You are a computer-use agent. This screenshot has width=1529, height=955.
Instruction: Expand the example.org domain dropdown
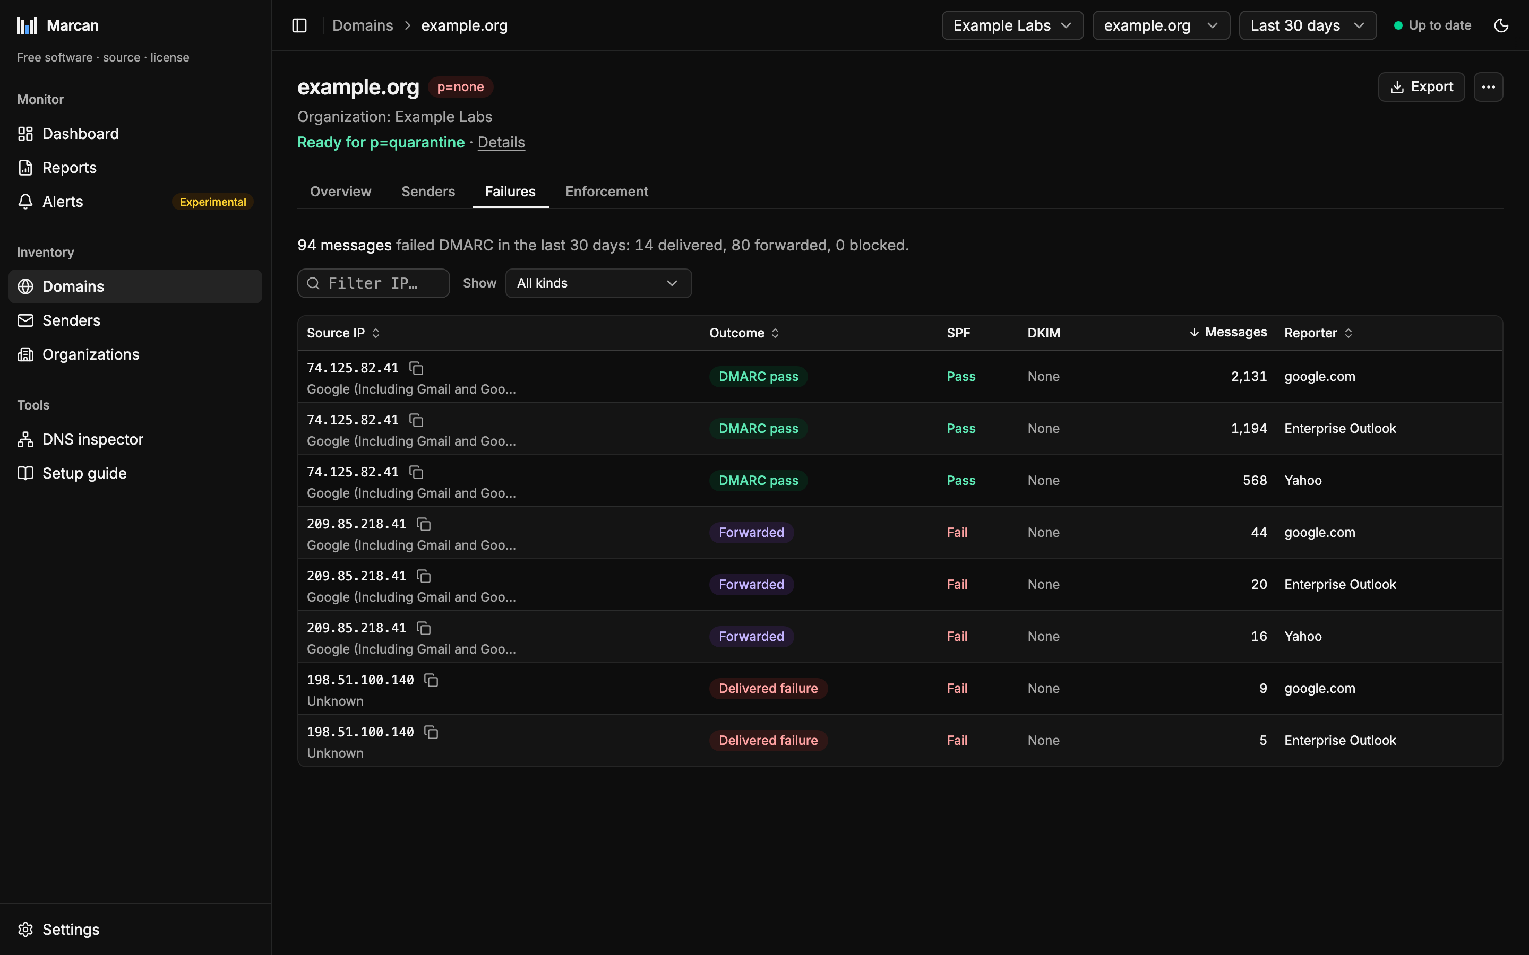(1161, 25)
